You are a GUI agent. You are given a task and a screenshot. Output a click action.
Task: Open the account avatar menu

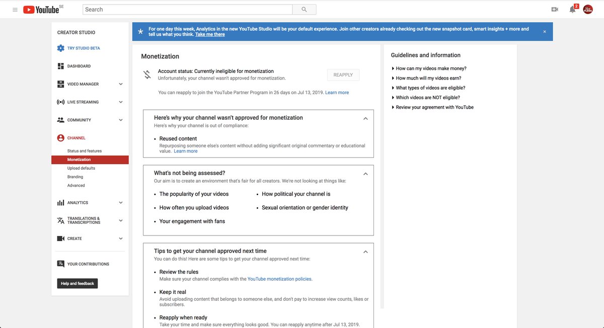tap(588, 10)
